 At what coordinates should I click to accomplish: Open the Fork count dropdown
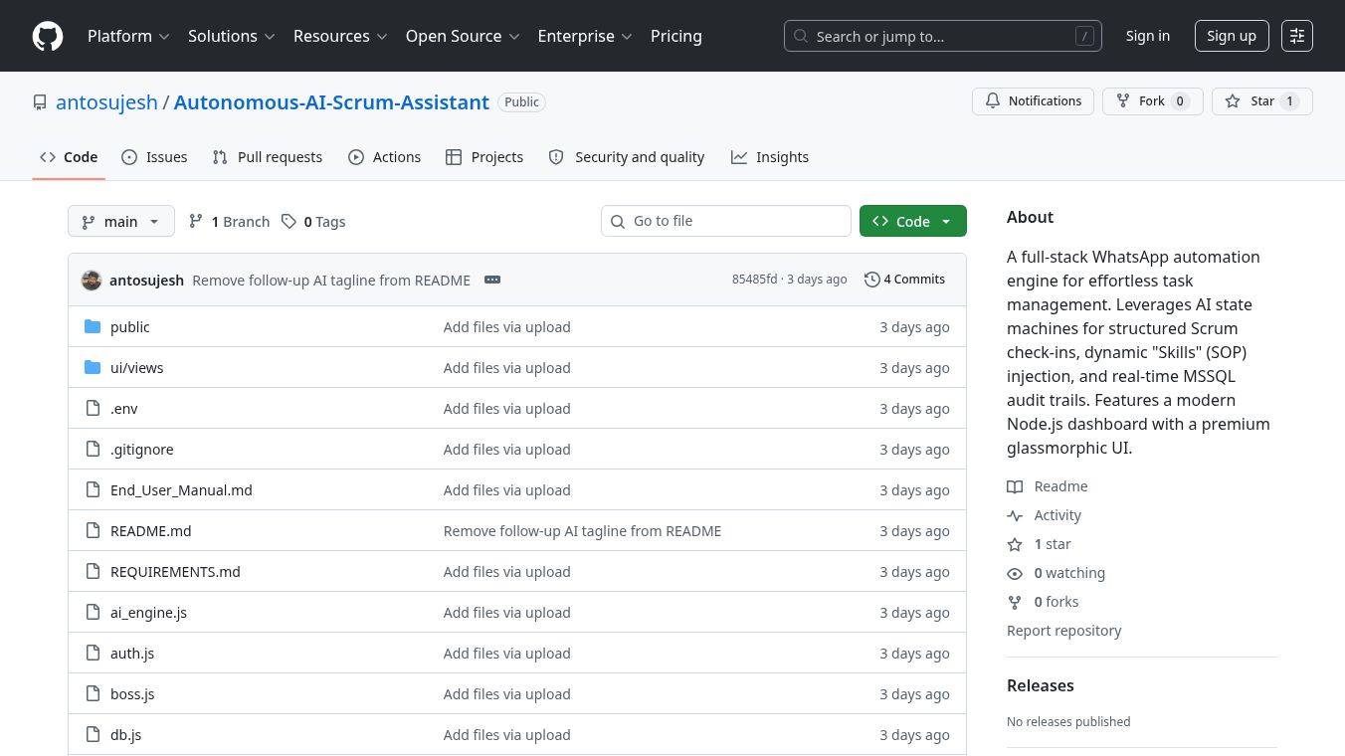point(1179,100)
